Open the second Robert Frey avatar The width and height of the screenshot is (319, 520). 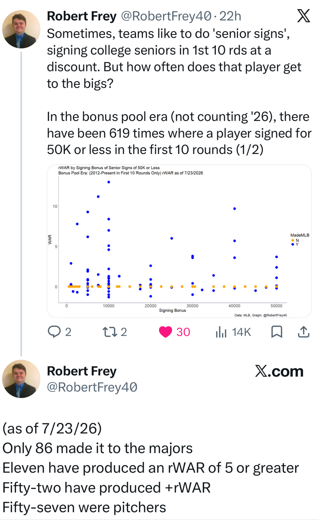coord(21,379)
